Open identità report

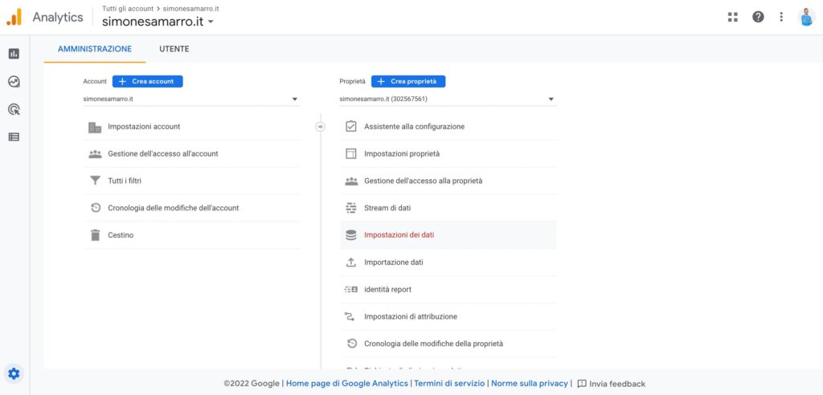pos(448,289)
